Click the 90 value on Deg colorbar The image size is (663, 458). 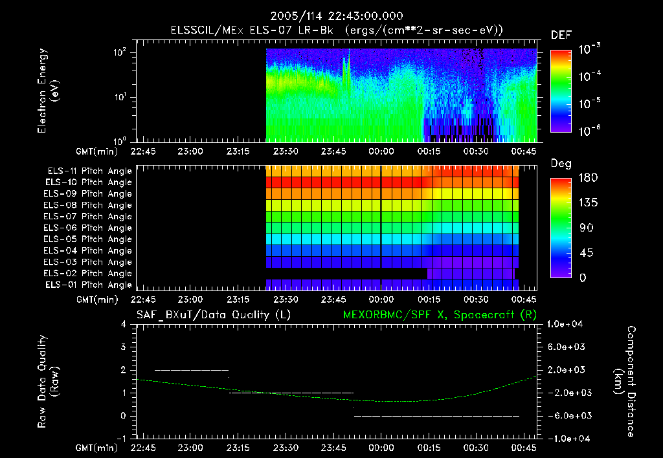pyautogui.click(x=587, y=228)
